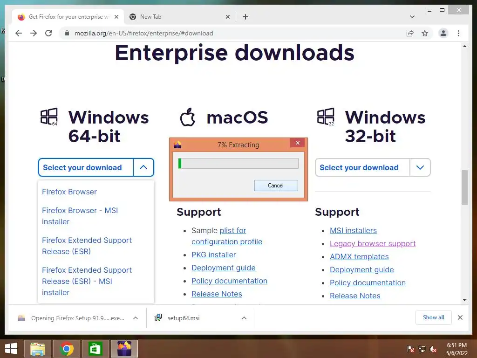This screenshot has width=477, height=358.
Task: Choose Firefox ESR - MSI installer option
Action: coord(87,281)
